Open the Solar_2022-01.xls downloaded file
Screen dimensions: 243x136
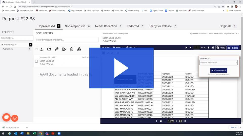12,127
